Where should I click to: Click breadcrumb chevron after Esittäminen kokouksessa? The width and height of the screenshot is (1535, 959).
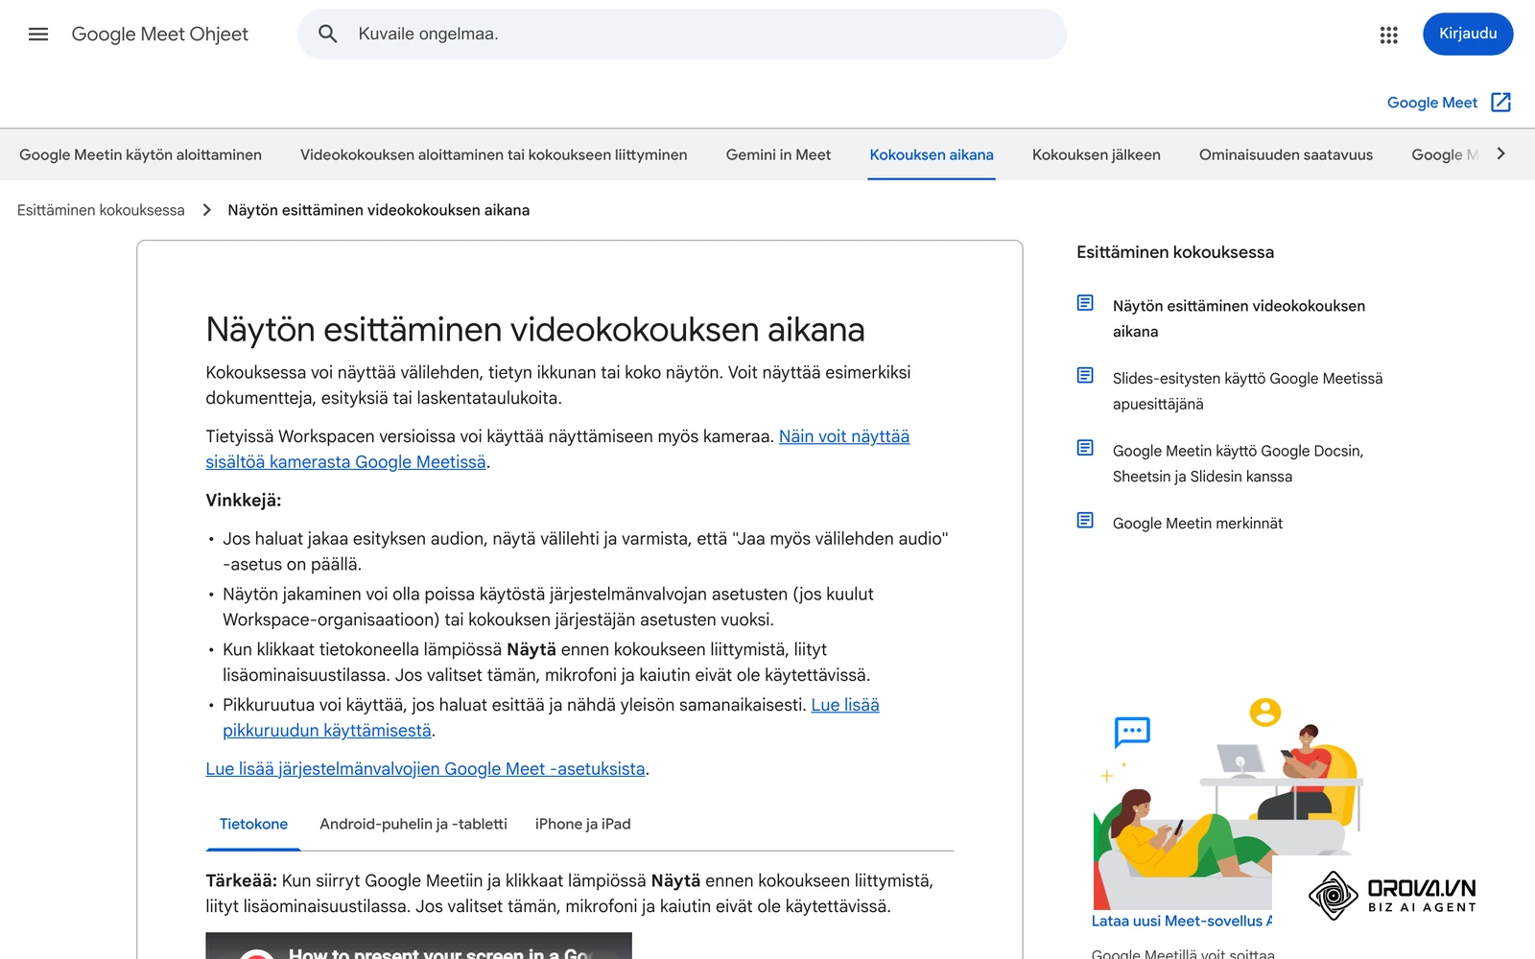coord(206,210)
